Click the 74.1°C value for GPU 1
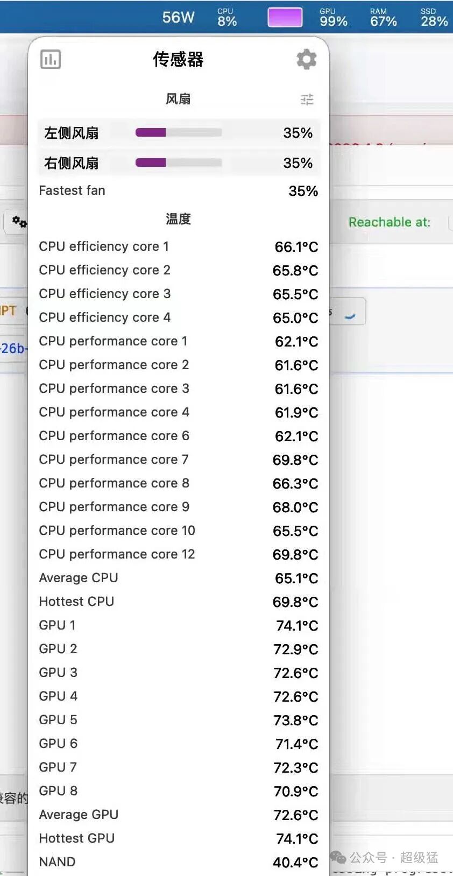453x876 pixels. [297, 626]
